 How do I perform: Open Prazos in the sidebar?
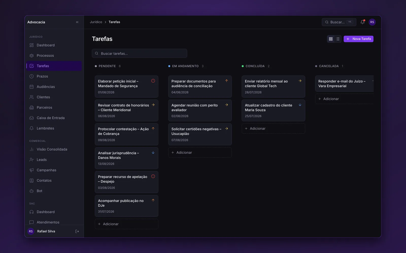(54, 76)
